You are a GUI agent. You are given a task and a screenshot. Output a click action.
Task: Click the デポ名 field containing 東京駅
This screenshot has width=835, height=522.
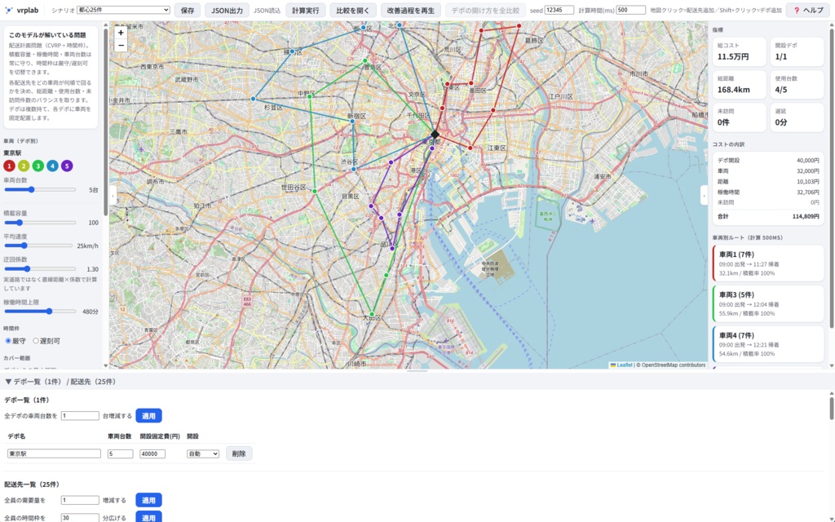coord(54,453)
